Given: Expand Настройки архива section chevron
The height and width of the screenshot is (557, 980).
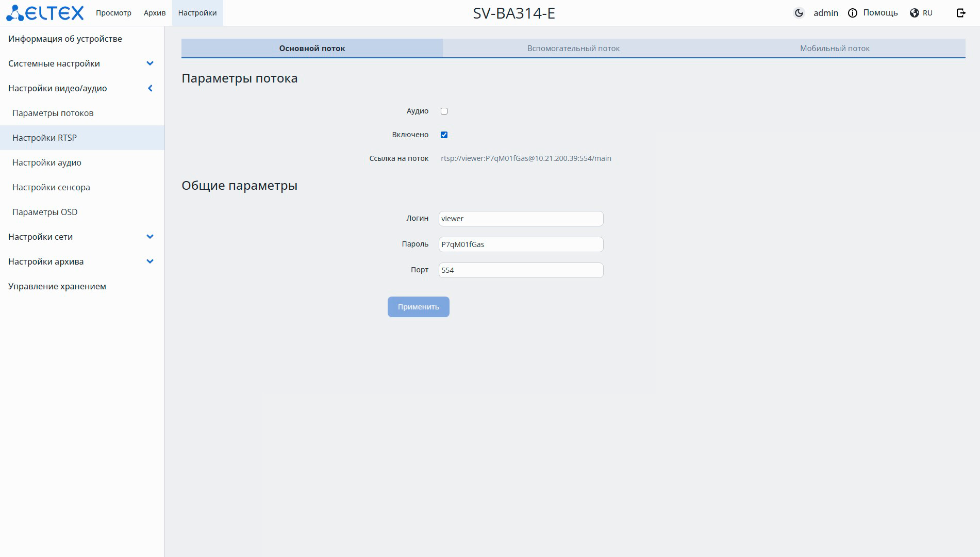Looking at the screenshot, I should point(150,261).
